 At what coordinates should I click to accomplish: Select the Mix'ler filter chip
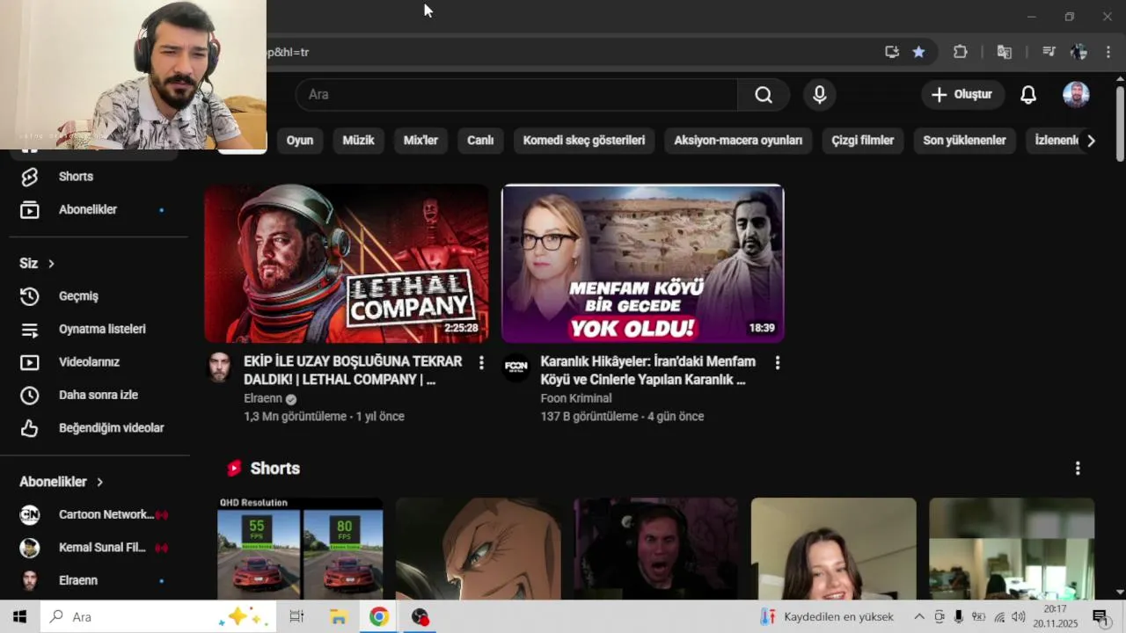[420, 141]
